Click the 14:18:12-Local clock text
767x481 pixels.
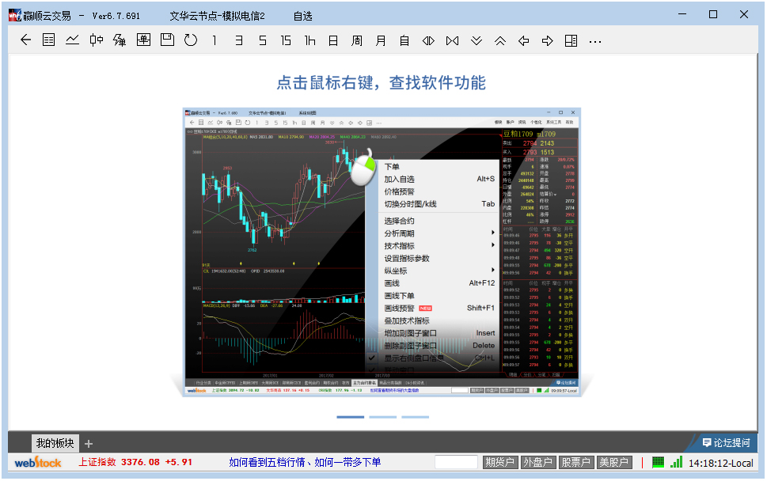click(720, 463)
